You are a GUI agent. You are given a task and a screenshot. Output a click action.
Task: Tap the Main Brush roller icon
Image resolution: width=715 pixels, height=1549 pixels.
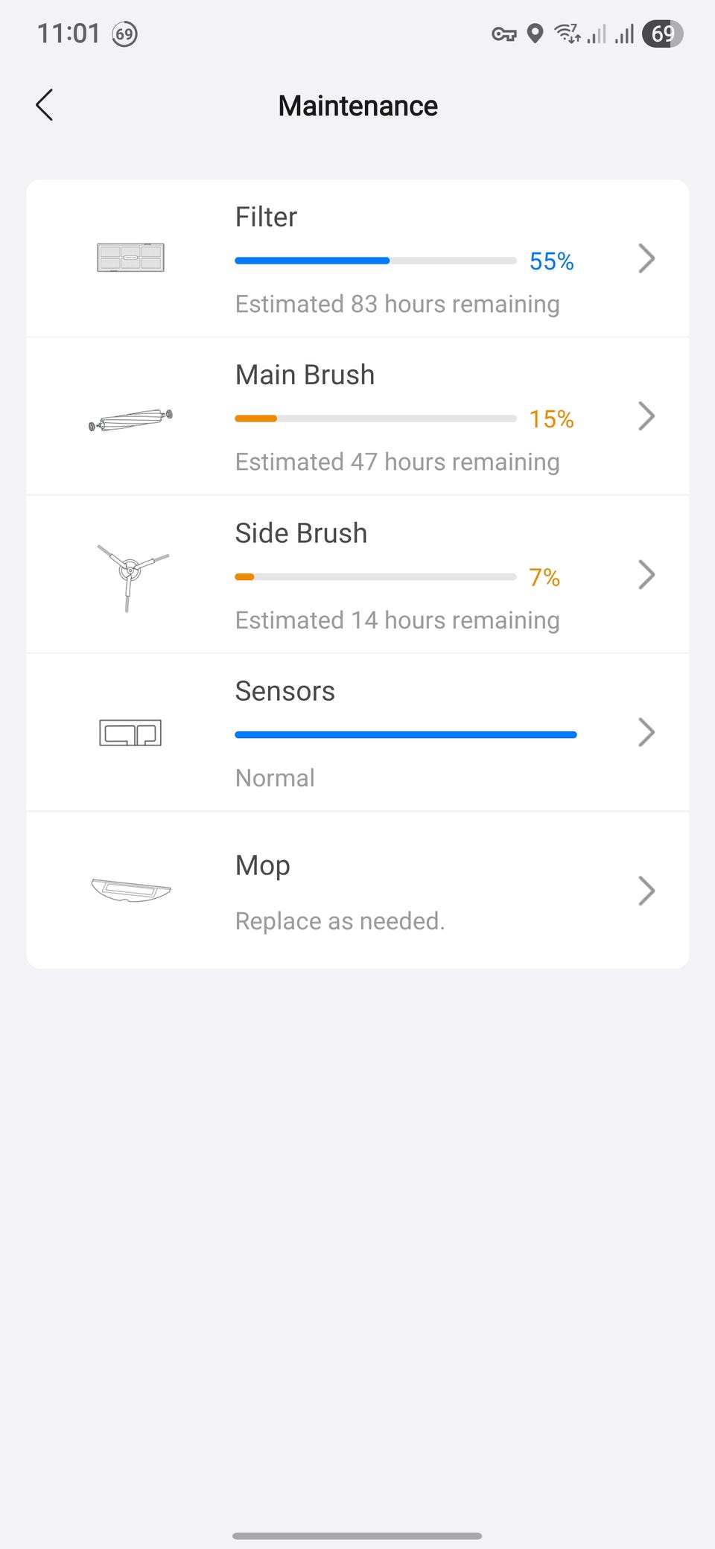(130, 420)
